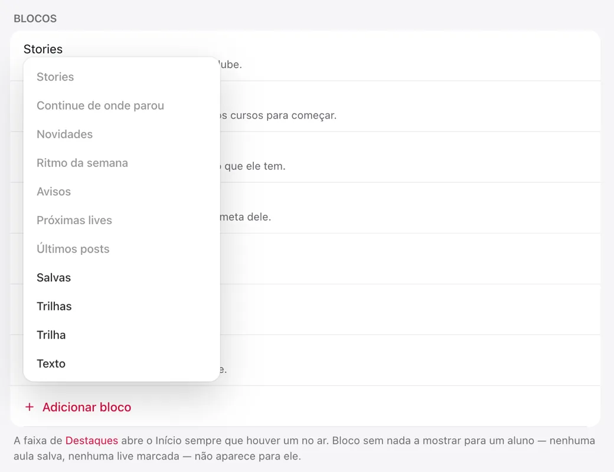This screenshot has width=614, height=472.
Task: Pick Últimos posts from the menu
Action: [122, 249]
